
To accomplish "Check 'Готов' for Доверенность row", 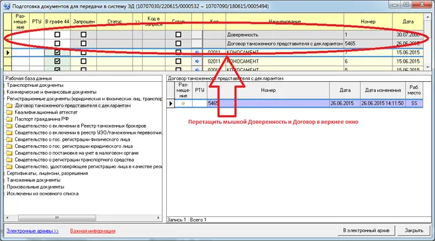I will click(178, 35).
